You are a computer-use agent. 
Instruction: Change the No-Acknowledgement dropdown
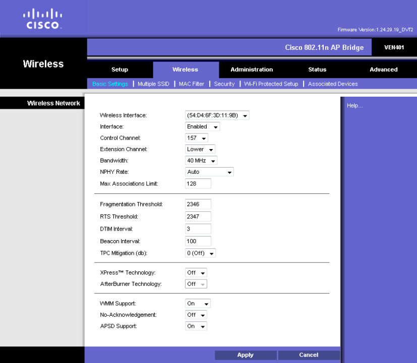pos(196,315)
